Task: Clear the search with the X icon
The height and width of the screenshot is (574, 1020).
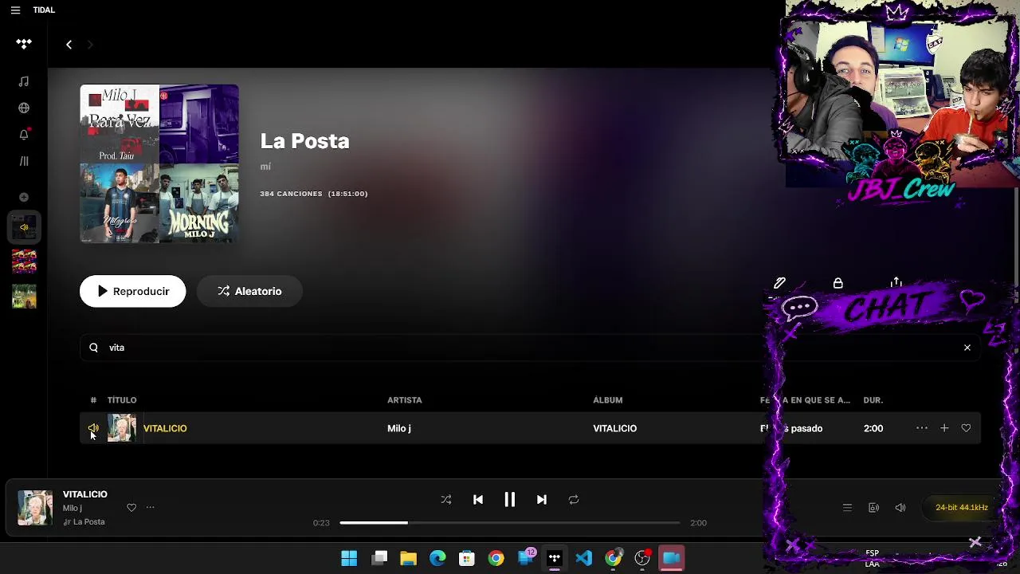Action: pyautogui.click(x=967, y=348)
